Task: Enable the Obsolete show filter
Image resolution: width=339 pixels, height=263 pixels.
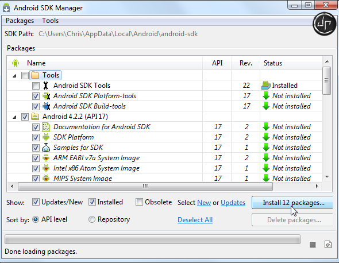Action: pos(139,202)
